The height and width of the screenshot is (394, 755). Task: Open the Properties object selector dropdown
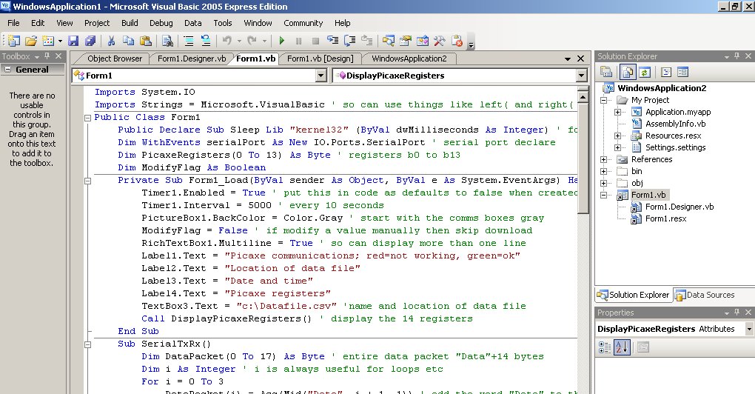749,329
